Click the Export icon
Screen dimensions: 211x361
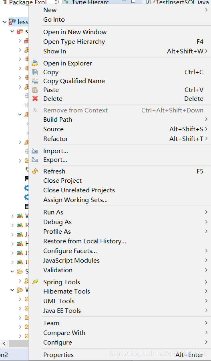point(35,159)
